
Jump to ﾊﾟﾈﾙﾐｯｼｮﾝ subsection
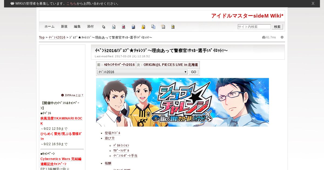(x=121, y=145)
